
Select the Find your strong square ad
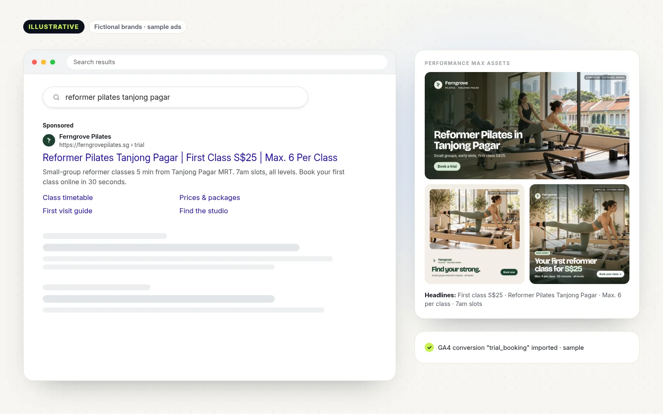(x=475, y=234)
